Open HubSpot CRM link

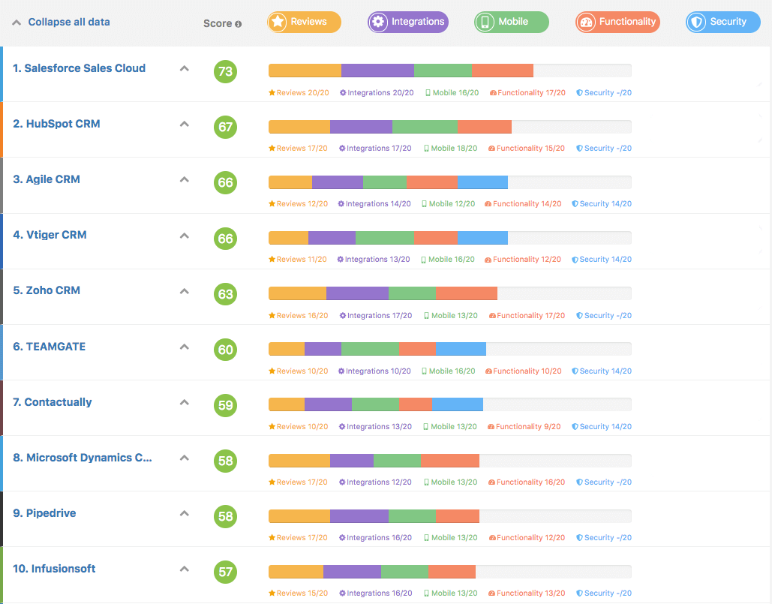pyautogui.click(x=56, y=124)
